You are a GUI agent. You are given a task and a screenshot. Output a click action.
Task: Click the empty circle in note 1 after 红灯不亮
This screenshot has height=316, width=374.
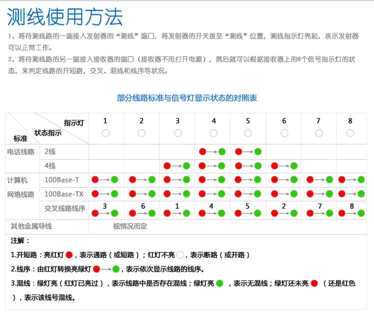(x=181, y=255)
